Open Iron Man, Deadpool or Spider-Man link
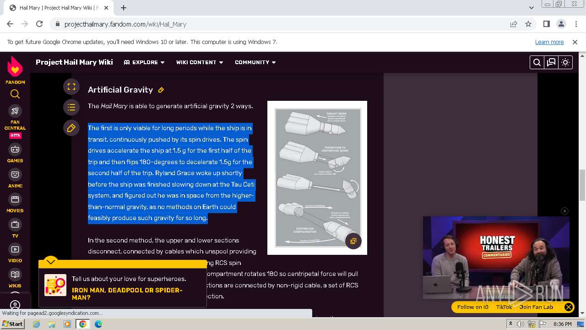 [x=127, y=294]
